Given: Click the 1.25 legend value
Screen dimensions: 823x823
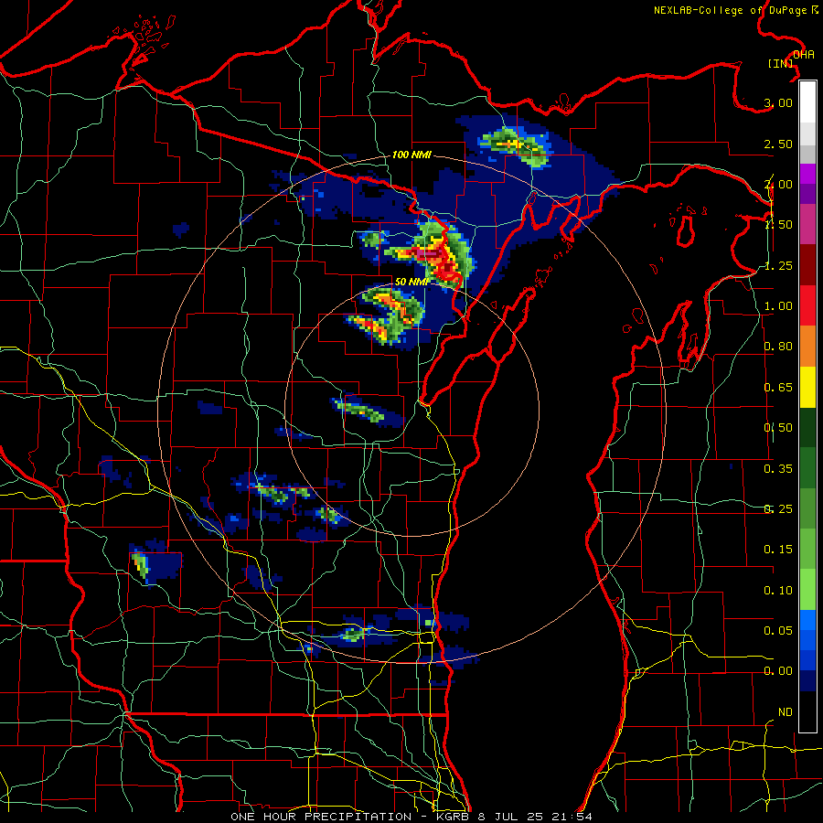Looking at the screenshot, I should coord(778,265).
